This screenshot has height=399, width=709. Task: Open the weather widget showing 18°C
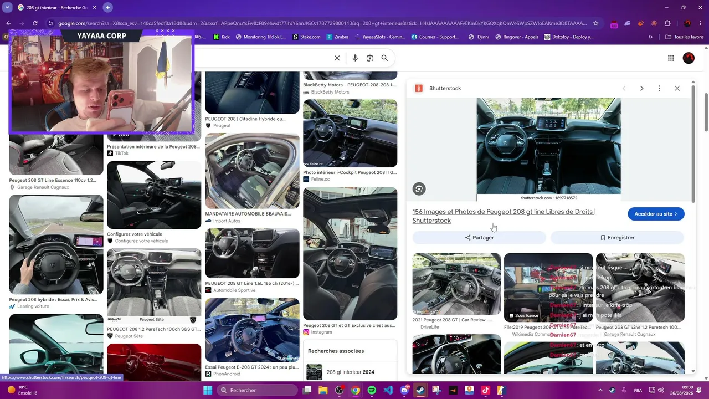tap(23, 390)
